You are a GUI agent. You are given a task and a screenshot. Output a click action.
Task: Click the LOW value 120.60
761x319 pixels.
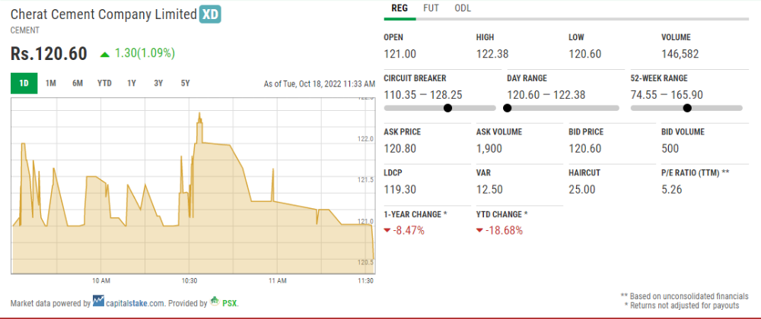pos(584,54)
